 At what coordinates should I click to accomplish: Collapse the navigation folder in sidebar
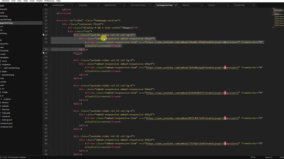tap(6, 64)
